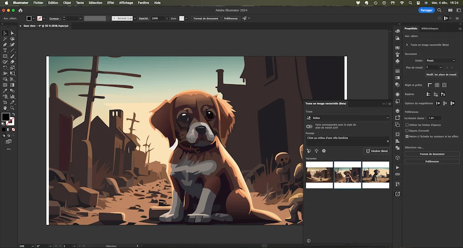Select the Sans titre document tab
The image size is (463, 248).
point(46,26)
